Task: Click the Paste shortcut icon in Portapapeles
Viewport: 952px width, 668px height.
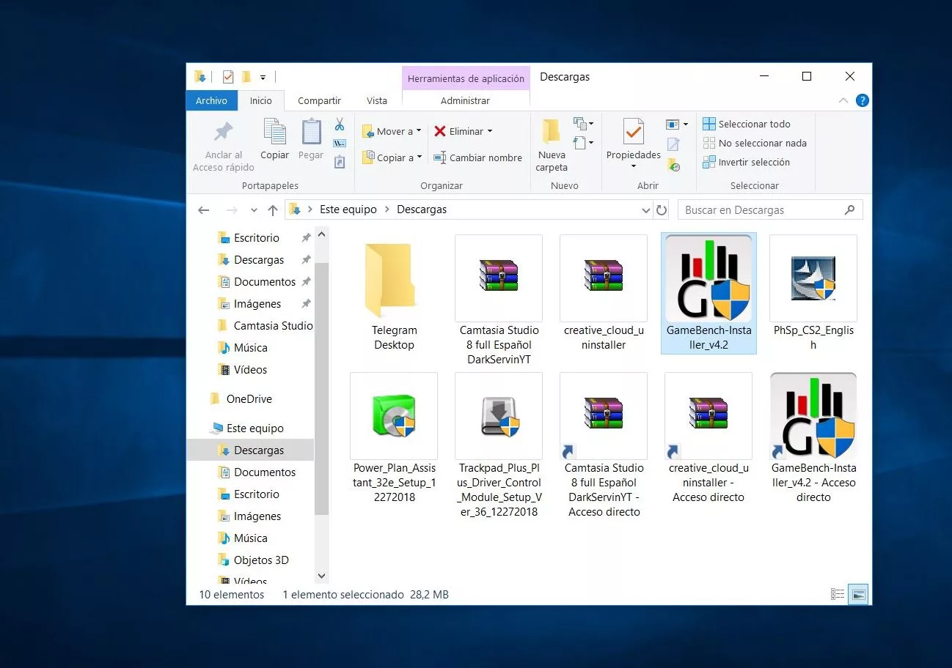Action: 340,162
